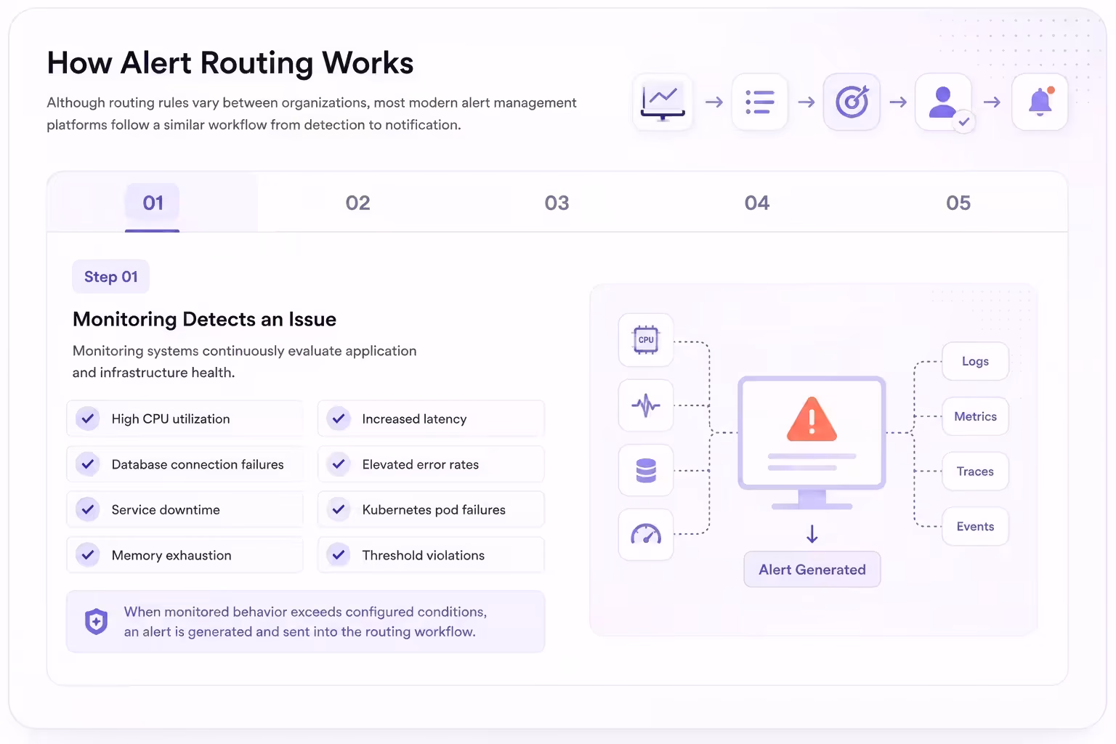Click the Step 01 badge
Screen dimensions: 1116x744
tap(110, 277)
